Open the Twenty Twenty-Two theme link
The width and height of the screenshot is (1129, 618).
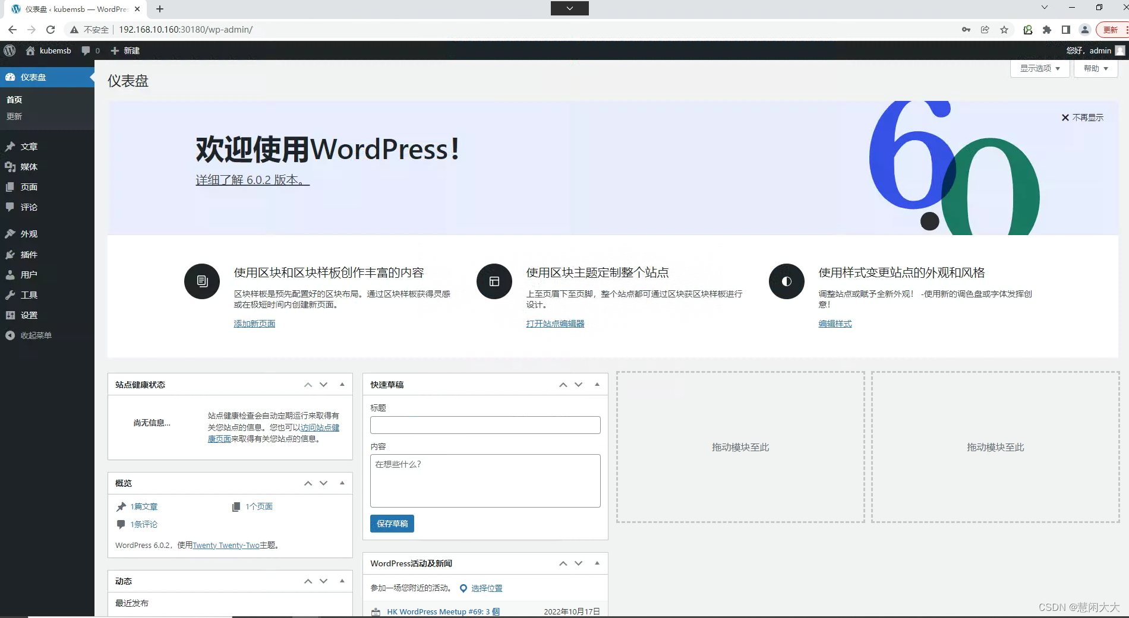point(226,545)
